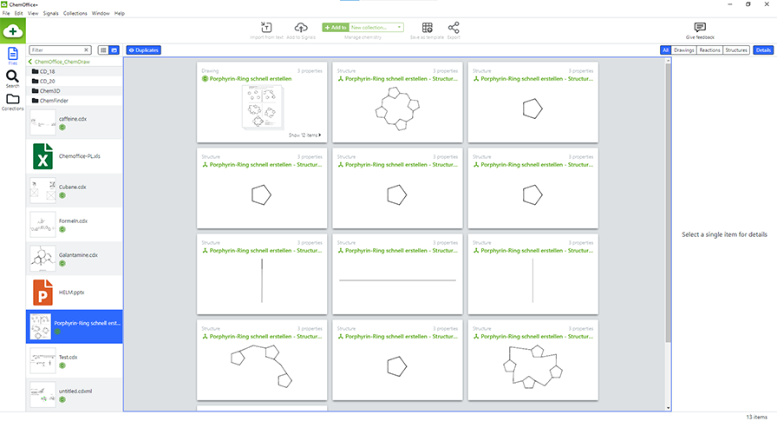Click the scroll-up arrow of the gallery
Screen dimensions: 777x421
[x=668, y=61]
